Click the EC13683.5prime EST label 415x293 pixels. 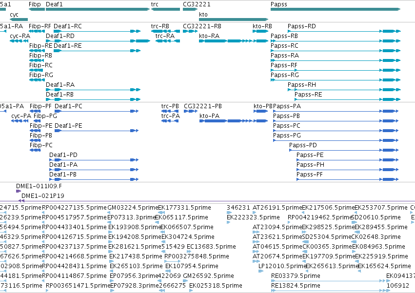point(211,247)
